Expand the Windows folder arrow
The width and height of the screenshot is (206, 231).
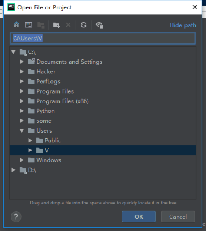(22, 160)
